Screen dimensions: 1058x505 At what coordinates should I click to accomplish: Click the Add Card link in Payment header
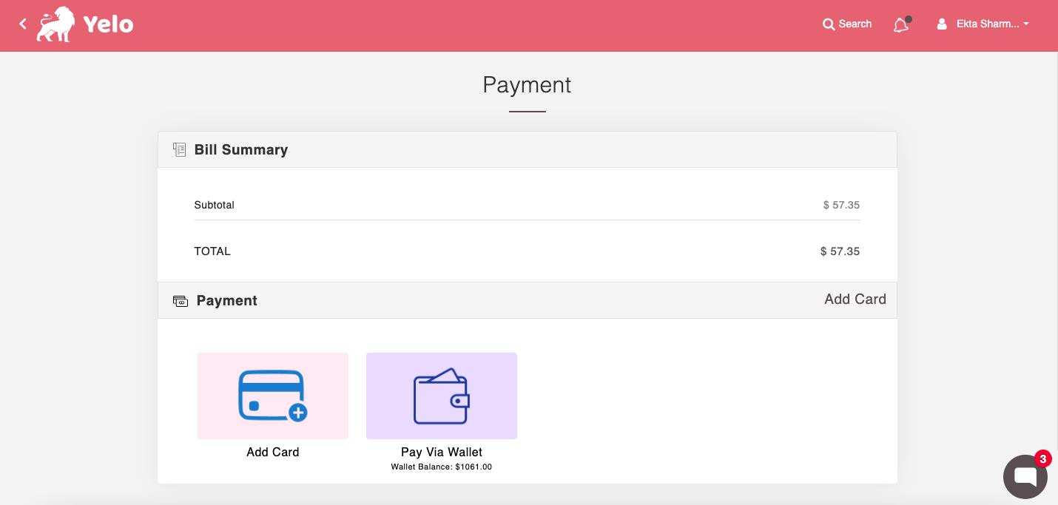(x=855, y=299)
